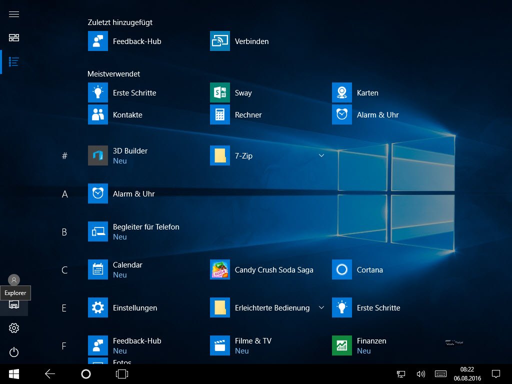Launch 3D Builder app
Screen dimensions: 512x384
click(x=98, y=155)
